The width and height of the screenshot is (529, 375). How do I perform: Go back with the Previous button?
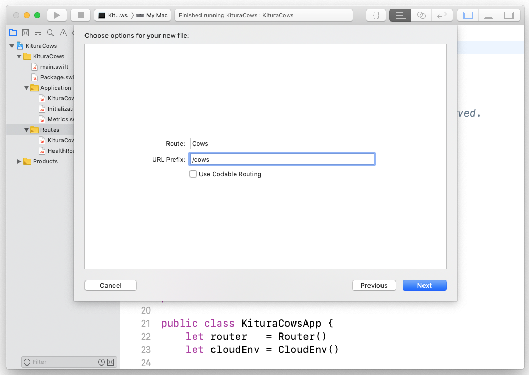[374, 285]
